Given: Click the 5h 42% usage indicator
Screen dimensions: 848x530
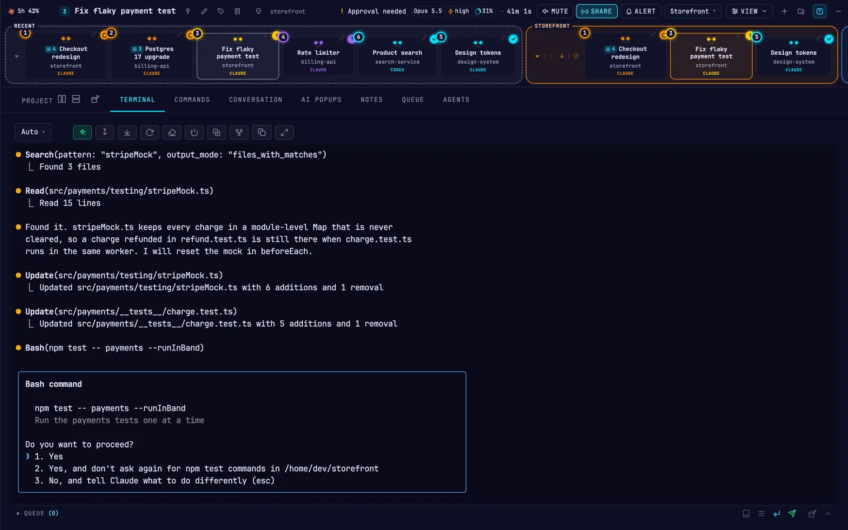Looking at the screenshot, I should point(24,11).
